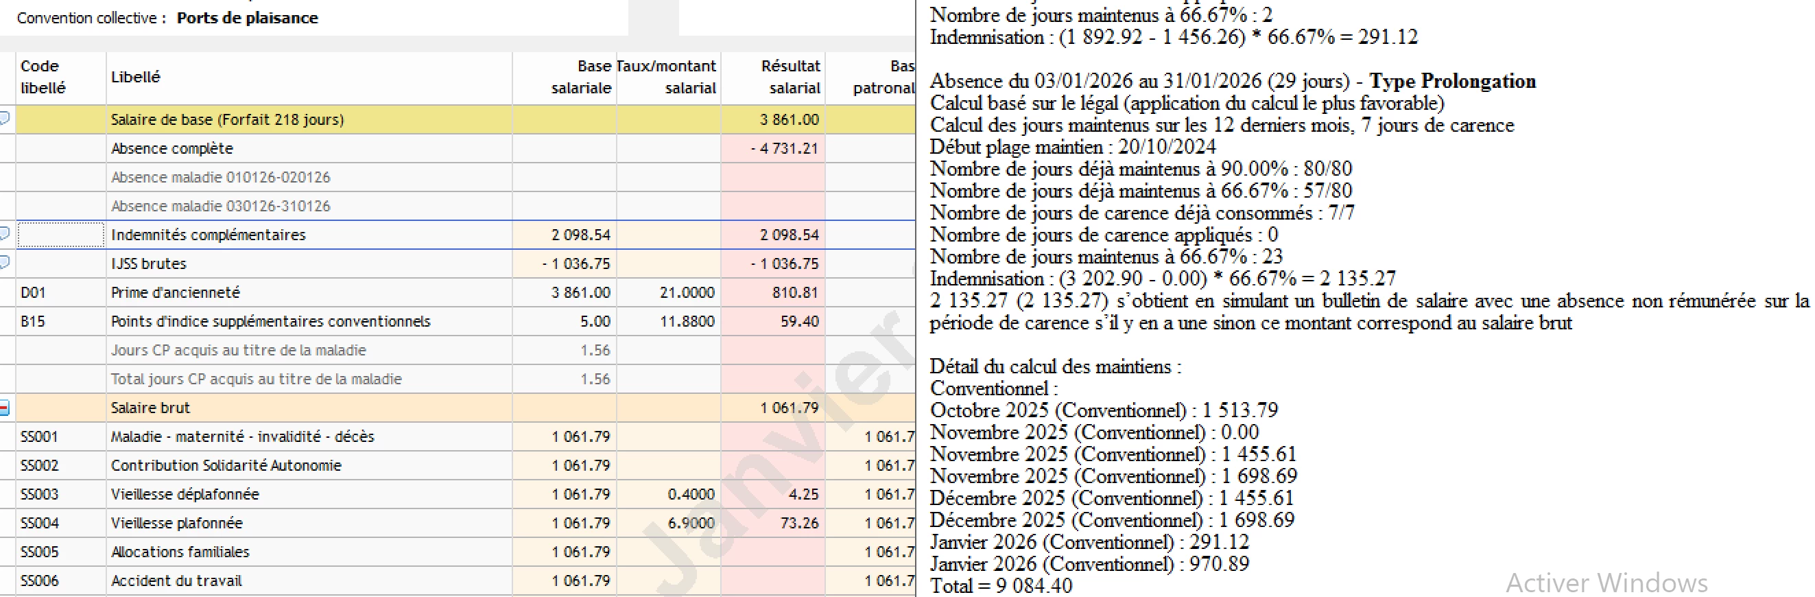Select the 'Salaire brut' row label
This screenshot has width=1815, height=597.
[x=150, y=408]
